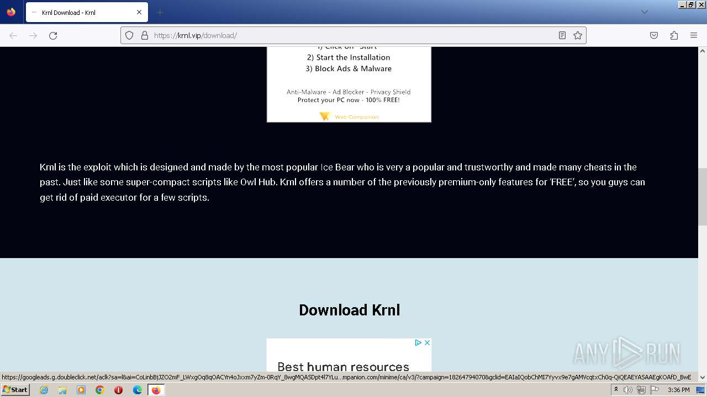Save page to Pocket
The height and width of the screenshot is (397, 707).
(x=654, y=35)
